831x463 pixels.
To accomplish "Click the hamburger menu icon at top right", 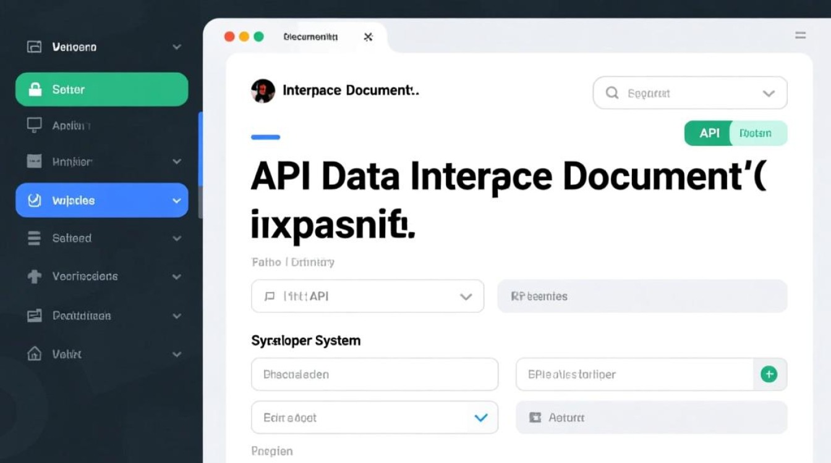I will pos(800,36).
